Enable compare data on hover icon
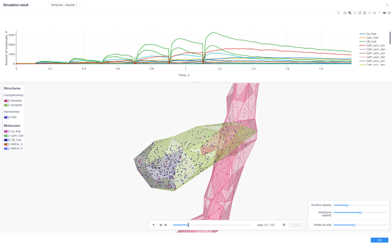392x245 pixels. [389, 13]
